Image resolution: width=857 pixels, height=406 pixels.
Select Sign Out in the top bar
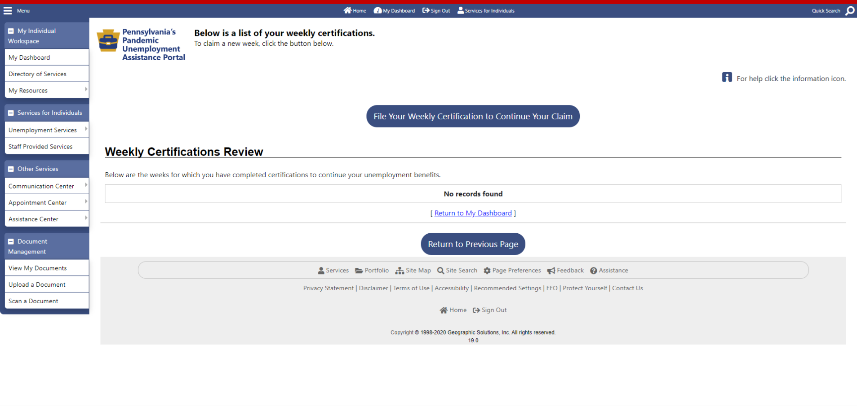436,11
